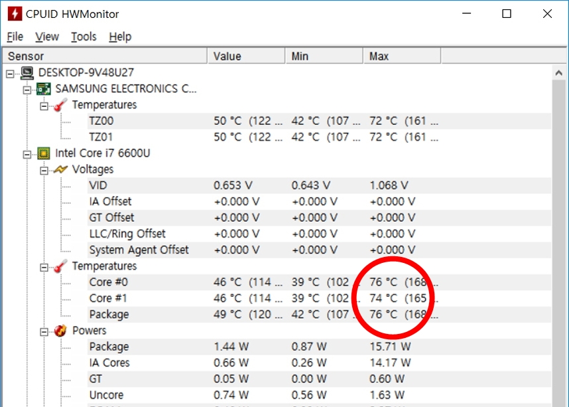Click the VID min value 0.643 V
This screenshot has width=569, height=407.
pyautogui.click(x=311, y=186)
